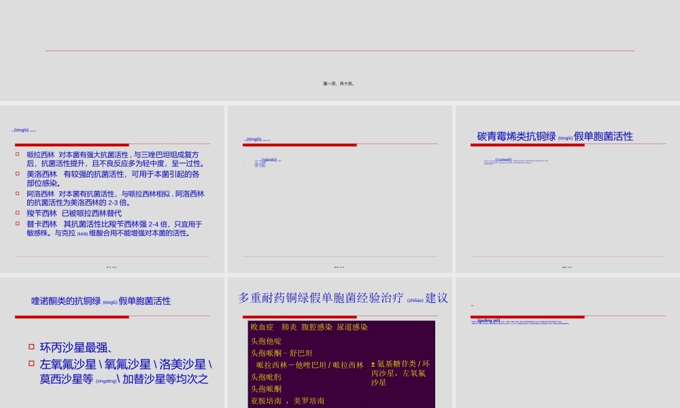Click the (zuòwéi) pinyin annotation
Screen dimensions: 680x408
pos(503,160)
